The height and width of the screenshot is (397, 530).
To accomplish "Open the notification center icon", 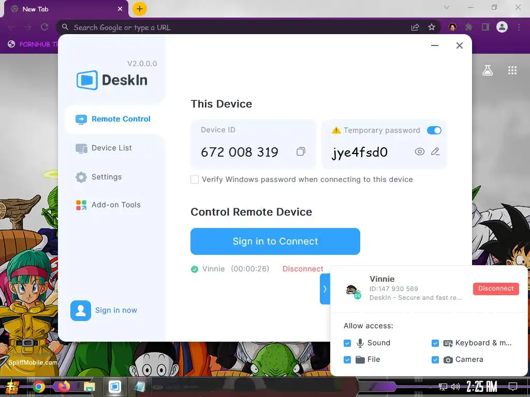I will coord(513,387).
